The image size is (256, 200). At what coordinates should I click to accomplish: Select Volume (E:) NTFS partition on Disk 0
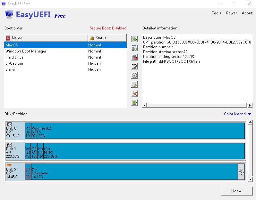tap(138, 131)
